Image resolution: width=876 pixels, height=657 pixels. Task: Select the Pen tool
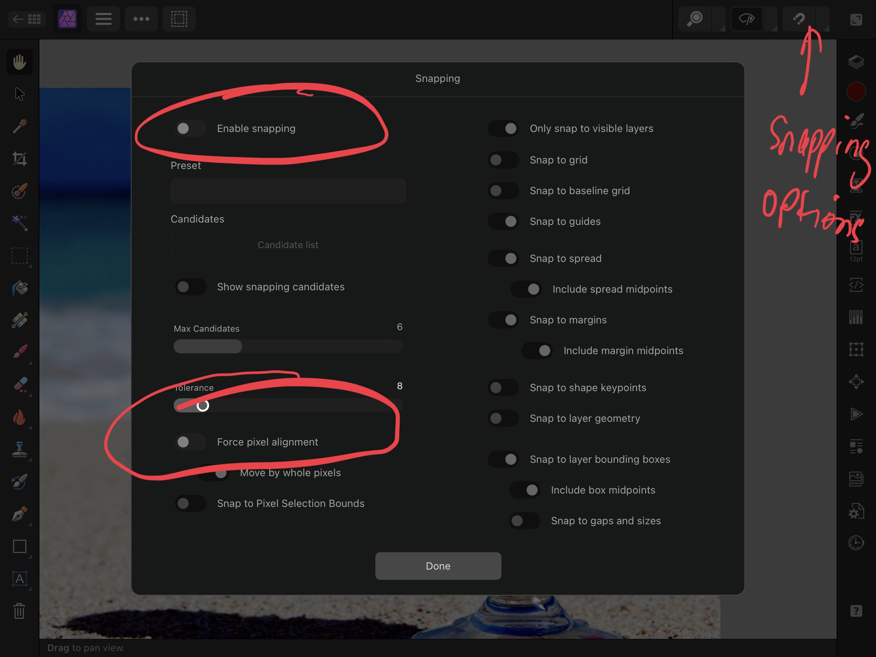pyautogui.click(x=19, y=514)
